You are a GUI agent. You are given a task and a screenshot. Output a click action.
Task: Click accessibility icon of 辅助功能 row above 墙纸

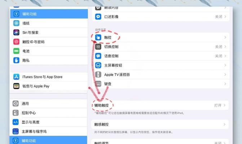click(x=16, y=14)
